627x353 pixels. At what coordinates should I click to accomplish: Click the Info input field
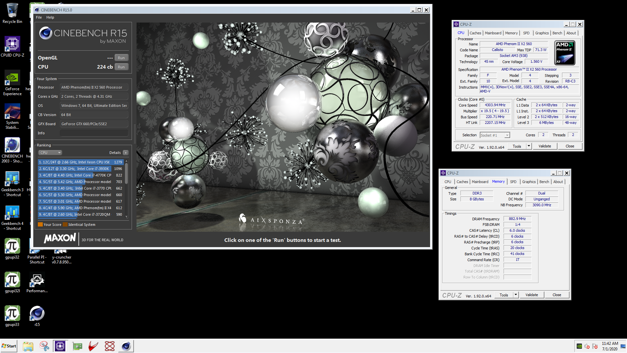click(94, 133)
